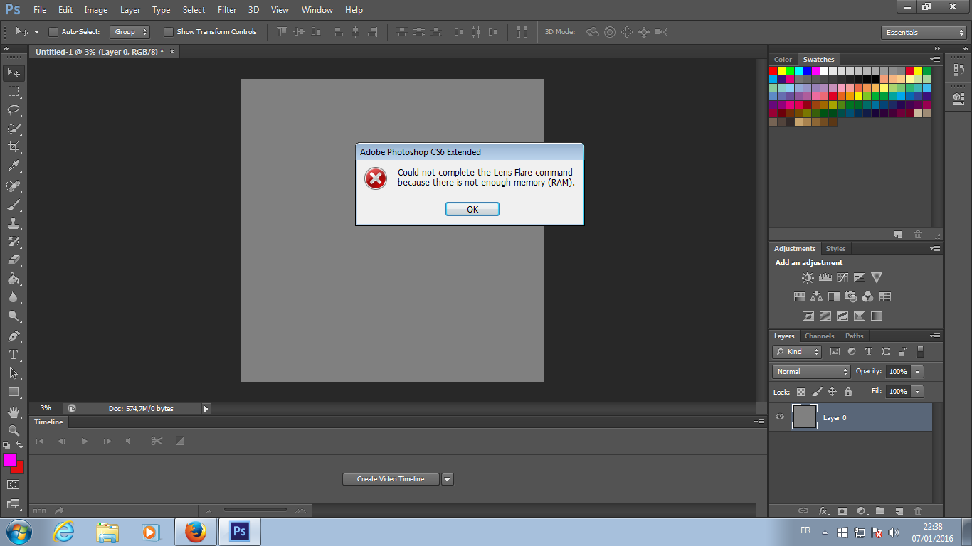Switch to the Channels tab
Image resolution: width=972 pixels, height=546 pixels.
point(819,336)
